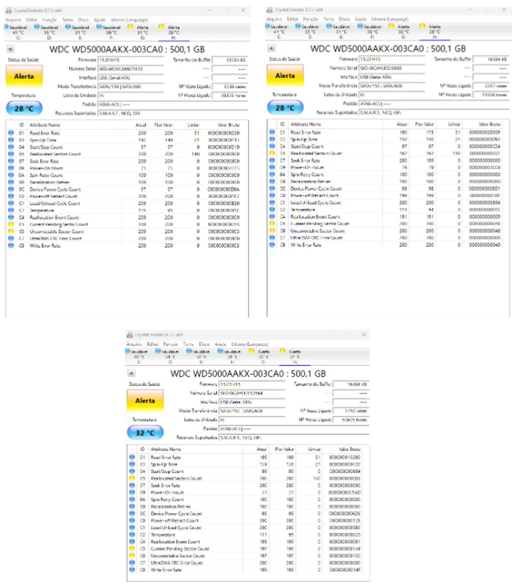Click Nº Vezes Ligado field in top-right window

click(491, 86)
